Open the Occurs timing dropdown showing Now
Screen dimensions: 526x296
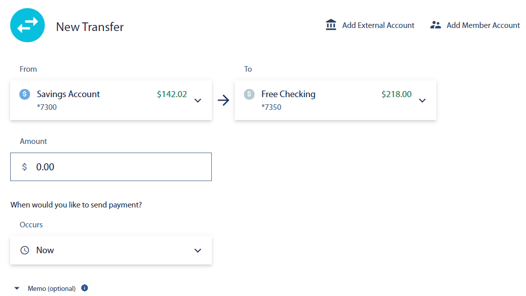[198, 250]
